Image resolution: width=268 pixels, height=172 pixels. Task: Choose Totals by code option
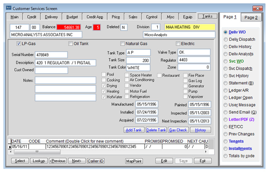click(x=226, y=156)
